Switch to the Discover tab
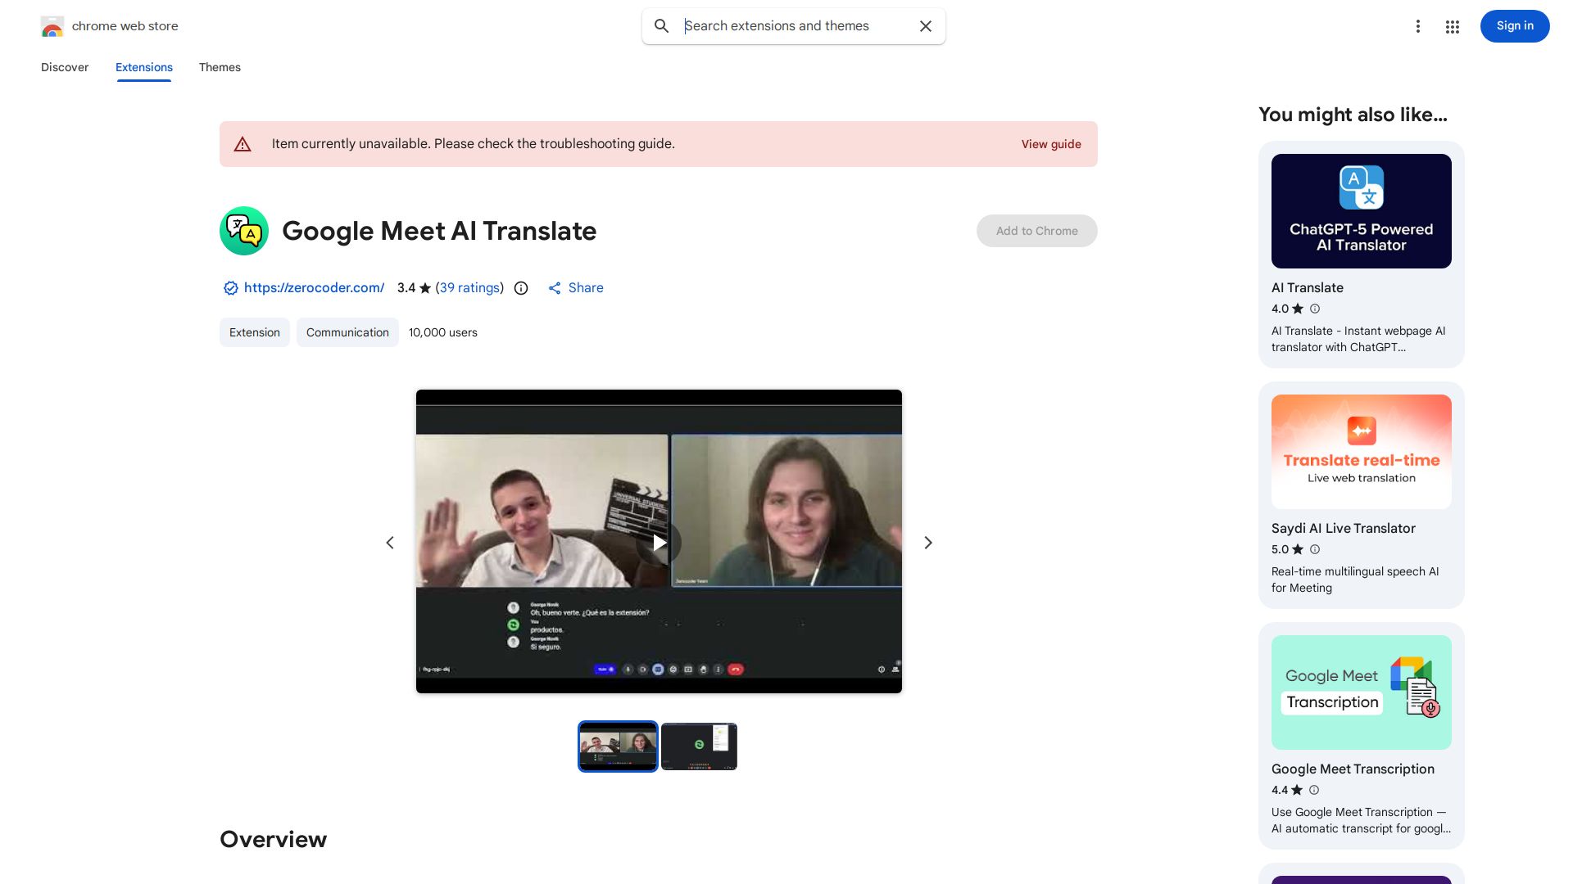The width and height of the screenshot is (1573, 884). coord(65,67)
